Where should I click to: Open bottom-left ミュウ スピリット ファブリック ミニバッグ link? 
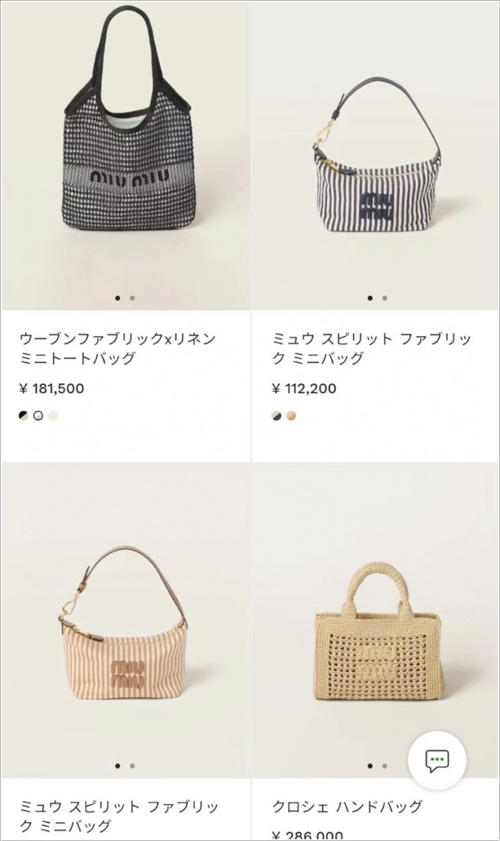[119, 816]
